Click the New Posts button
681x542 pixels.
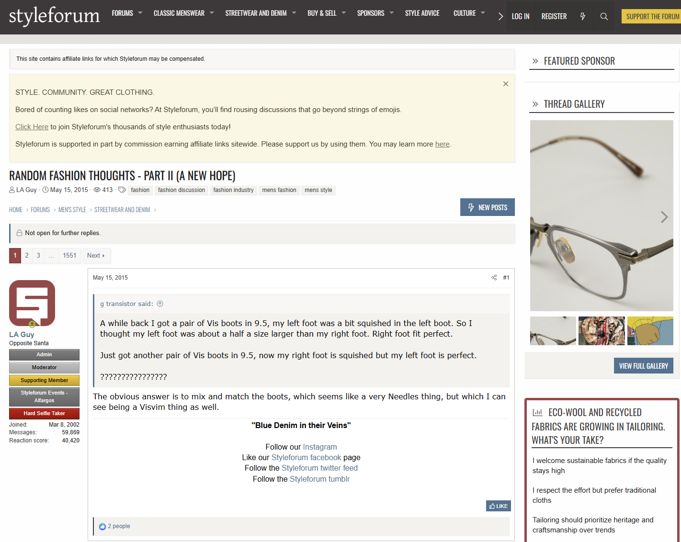tap(488, 207)
